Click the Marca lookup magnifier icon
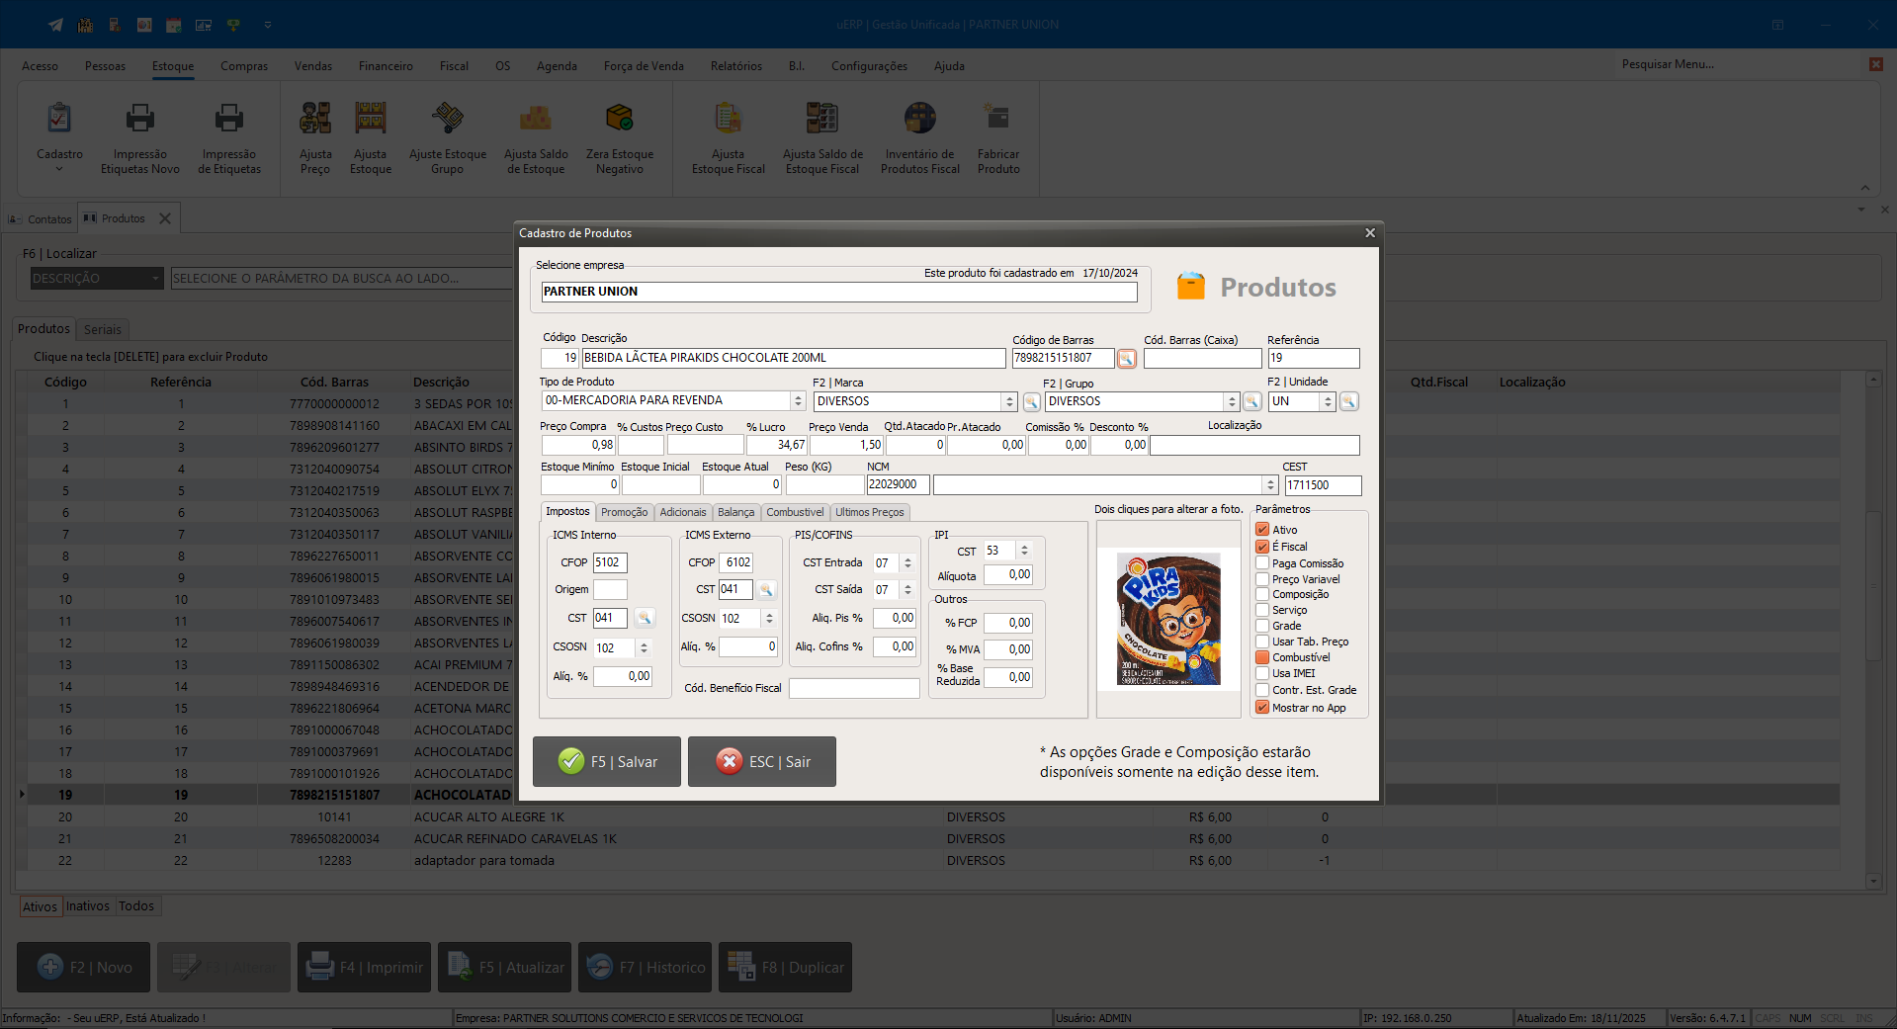1897x1029 pixels. pyautogui.click(x=1031, y=401)
